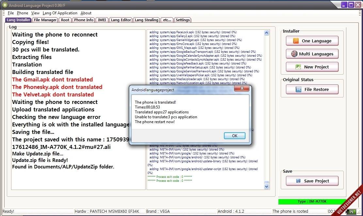Click the Multi Languages globe icon

click(x=294, y=54)
